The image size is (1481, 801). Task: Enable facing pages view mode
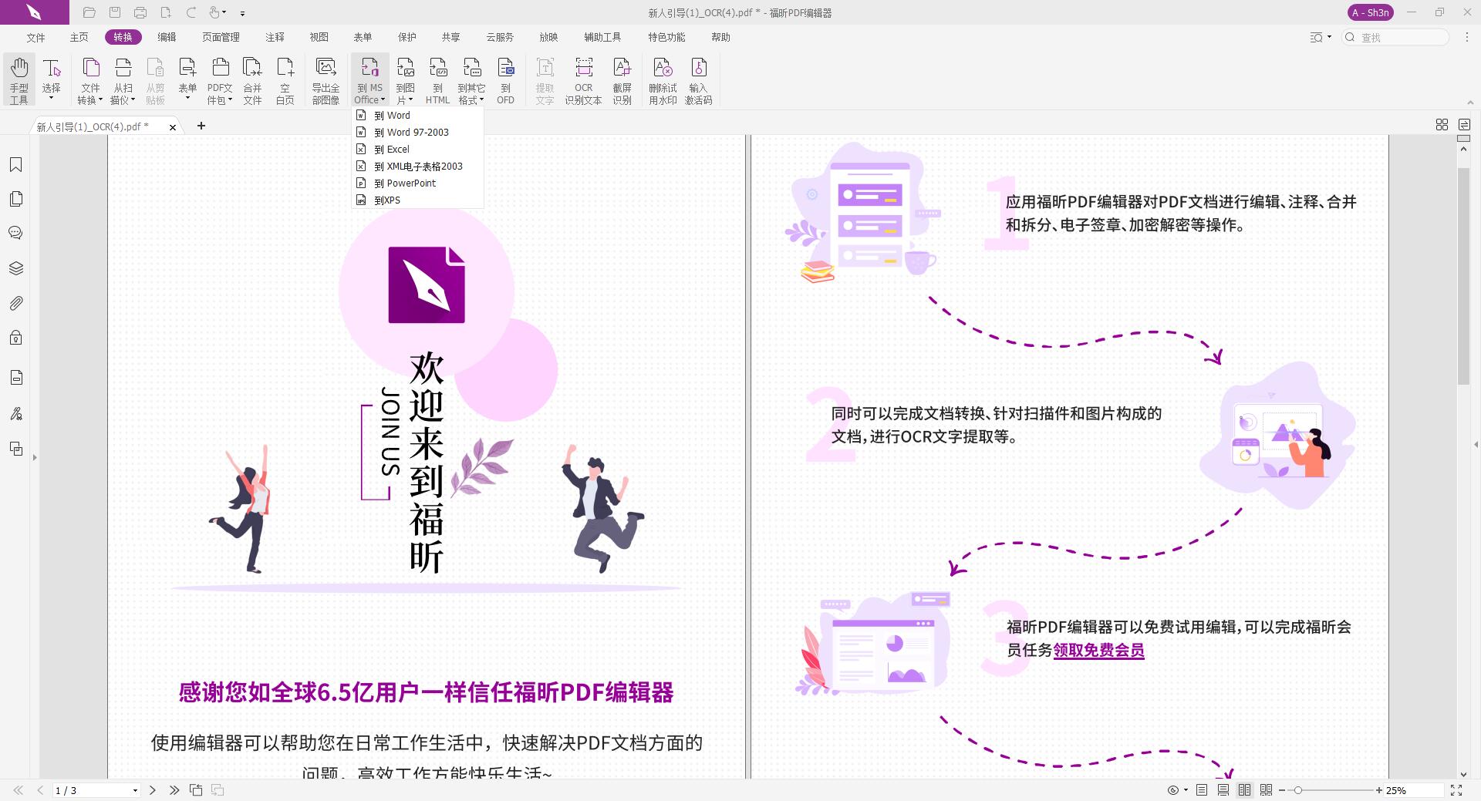pyautogui.click(x=1243, y=790)
